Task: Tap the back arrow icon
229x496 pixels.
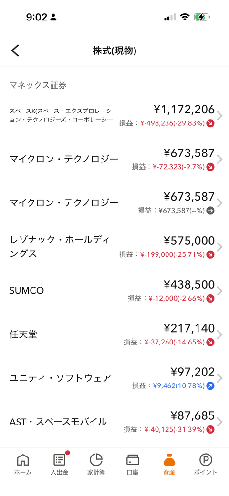Action: (15, 51)
